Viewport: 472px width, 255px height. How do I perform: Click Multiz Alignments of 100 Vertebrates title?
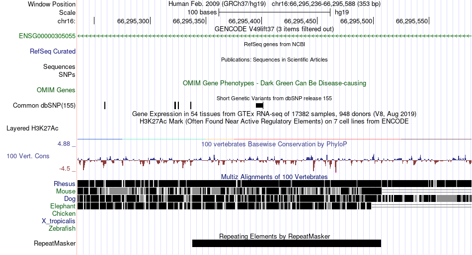274,177
